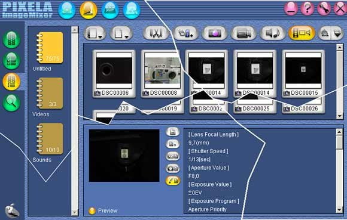Viewport: 347px width, 220px height.
Task: Click the [ Exposure Program ] label
Action: coord(214,201)
